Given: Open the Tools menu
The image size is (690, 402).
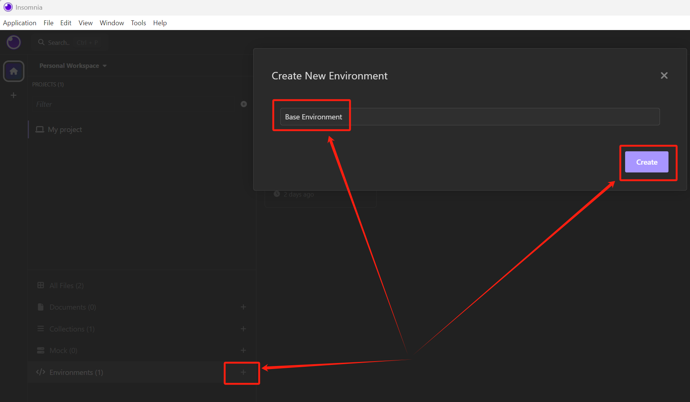Looking at the screenshot, I should tap(138, 23).
